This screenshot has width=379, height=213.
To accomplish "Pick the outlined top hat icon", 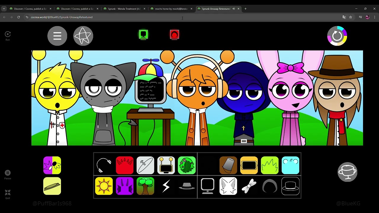I will pyautogui.click(x=290, y=186).
